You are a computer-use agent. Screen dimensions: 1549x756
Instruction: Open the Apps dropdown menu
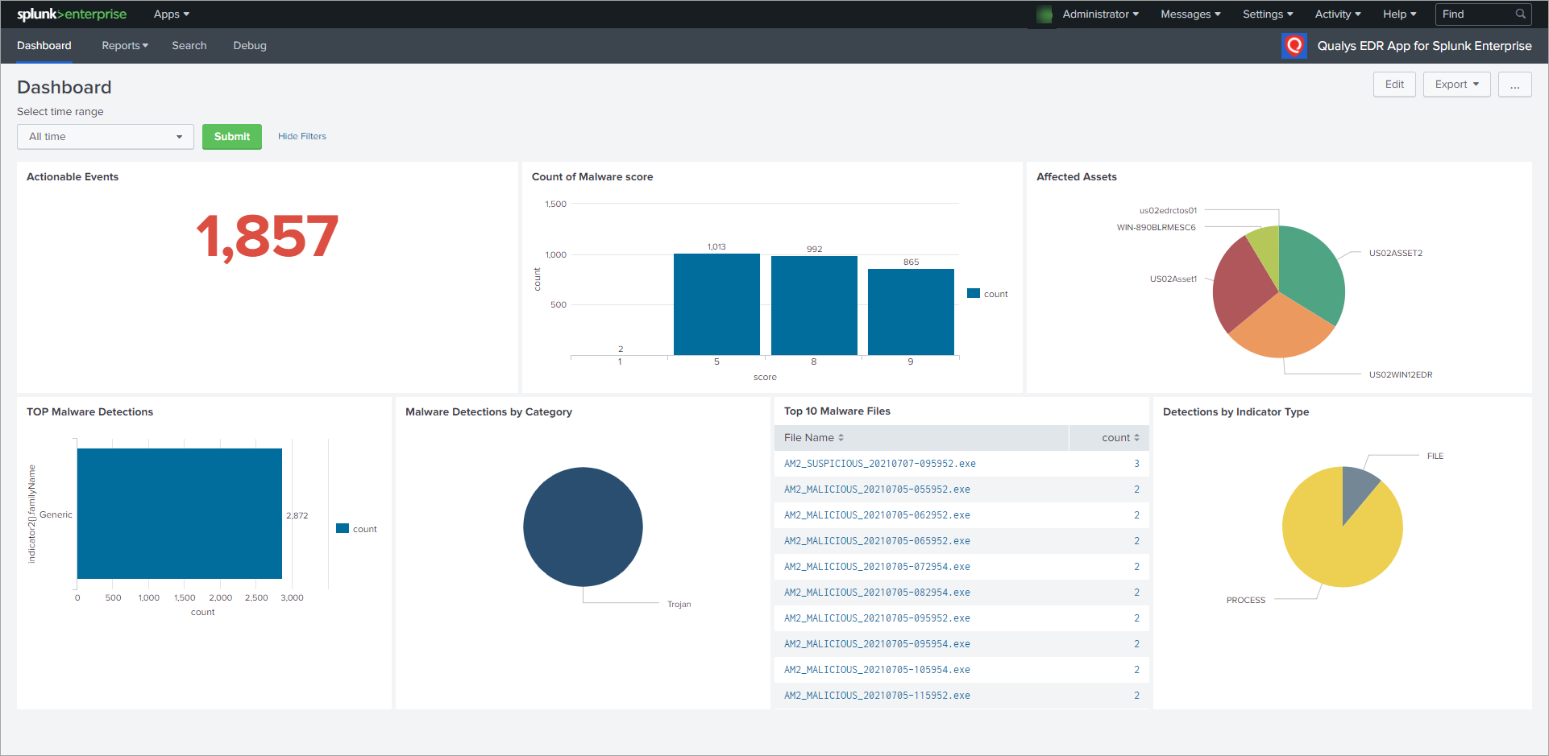(x=170, y=14)
